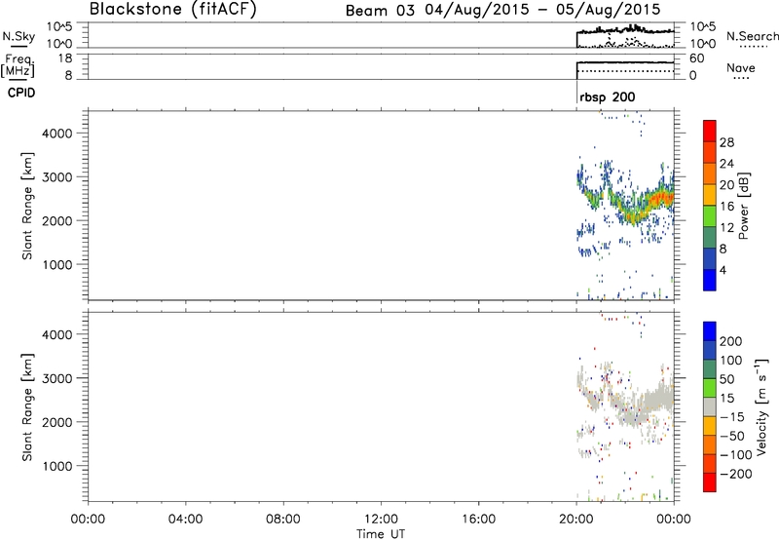The image size is (779, 540).
Task: Click the red bottom segment of velocity colorbar
Action: point(710,482)
